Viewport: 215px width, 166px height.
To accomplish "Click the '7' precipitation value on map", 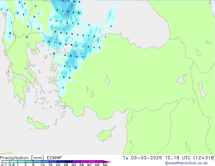I will (x=57, y=10).
